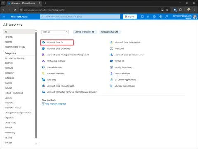Open the Copilot button

click(x=130, y=17)
